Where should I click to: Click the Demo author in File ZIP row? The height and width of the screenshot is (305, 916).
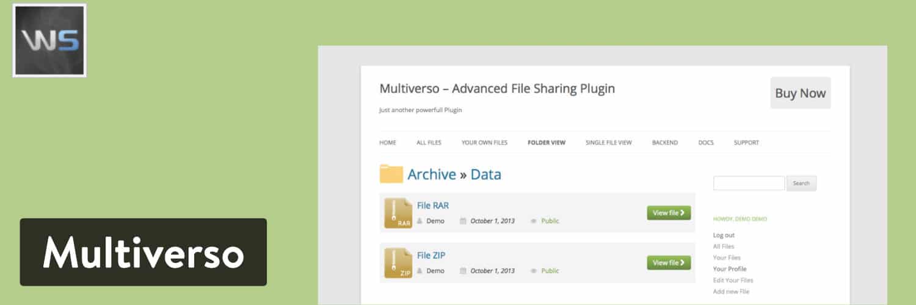click(x=435, y=271)
